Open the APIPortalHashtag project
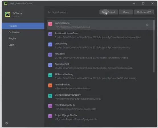Screen dimensions: 158x128 tap(100, 76)
